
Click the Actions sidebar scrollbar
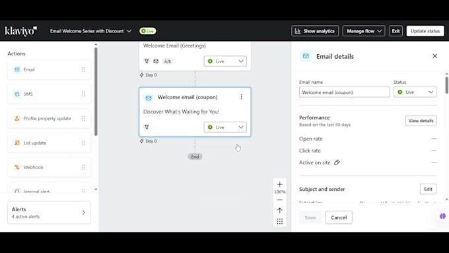click(x=96, y=92)
